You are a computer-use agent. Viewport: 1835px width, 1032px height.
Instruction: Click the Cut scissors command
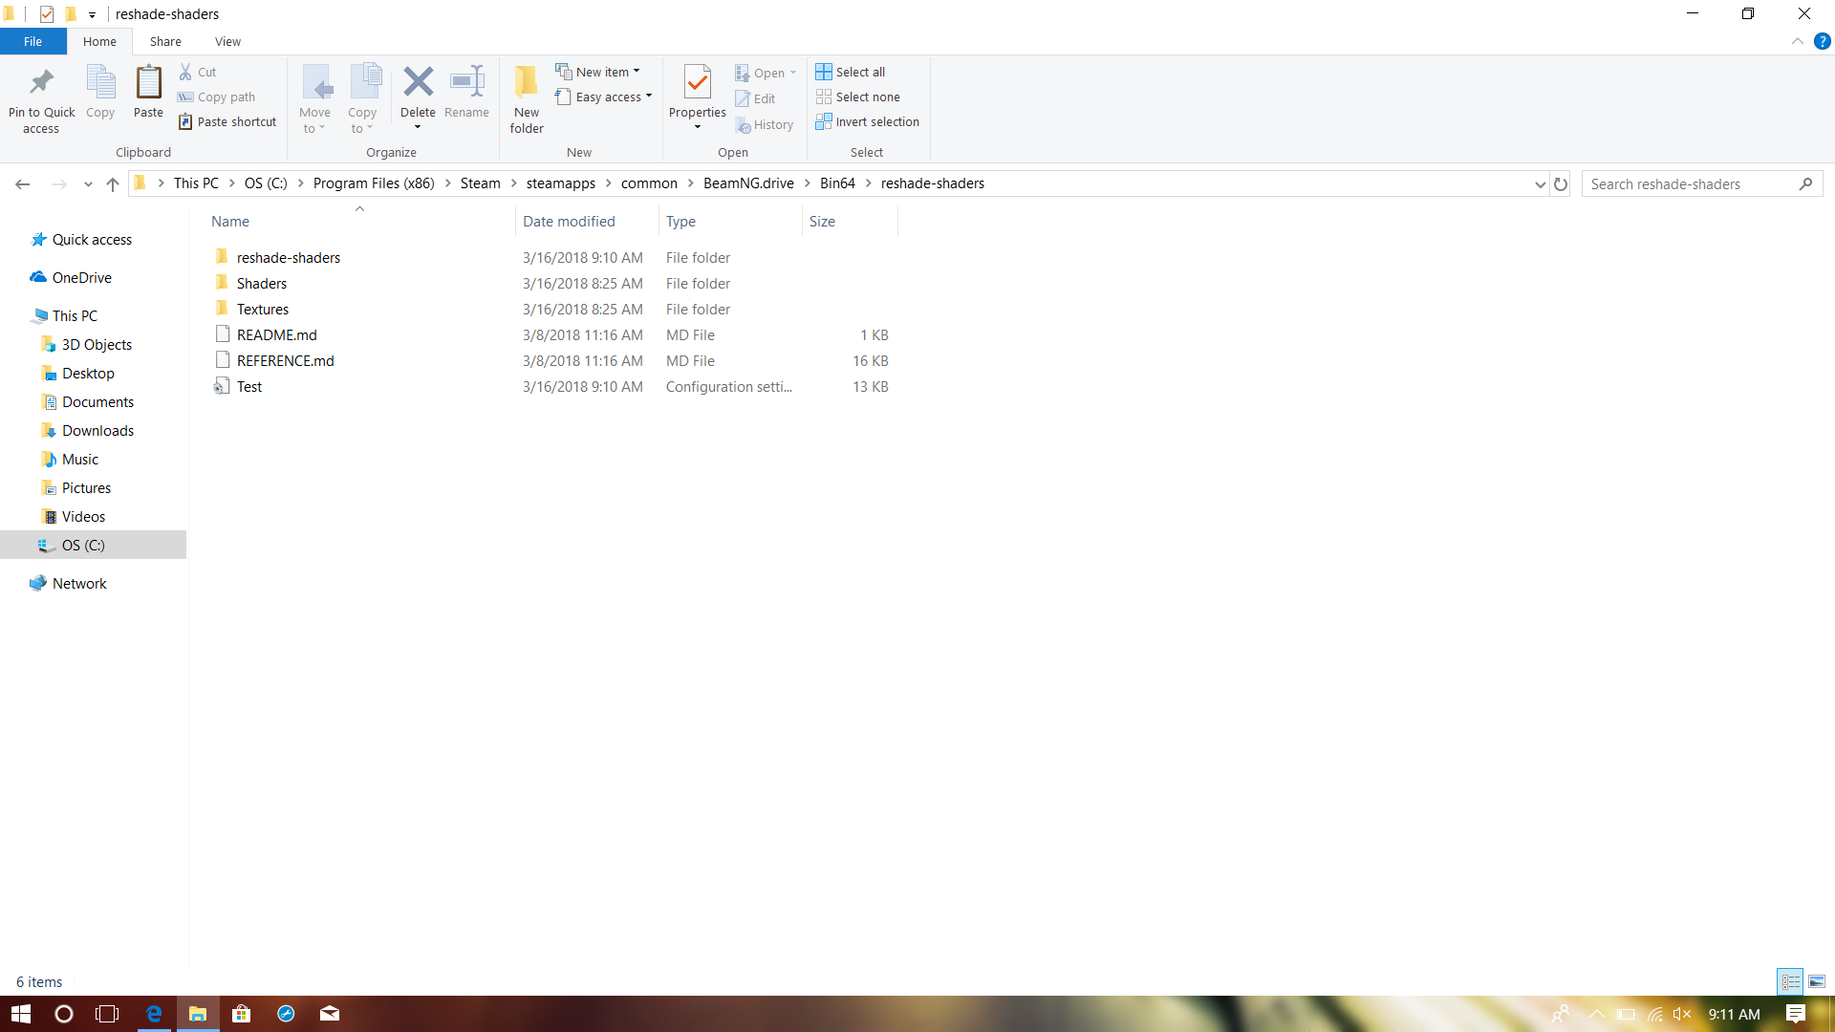pos(198,72)
